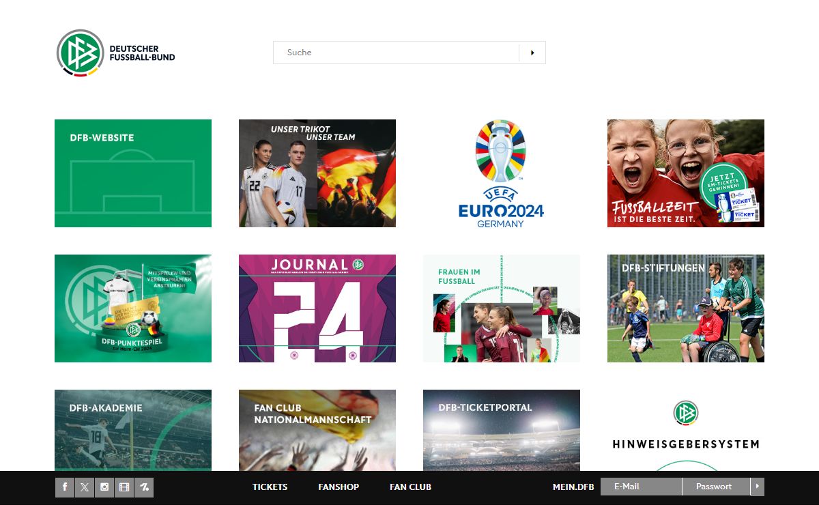
Task: Submit search with the arrow button
Action: click(x=532, y=53)
